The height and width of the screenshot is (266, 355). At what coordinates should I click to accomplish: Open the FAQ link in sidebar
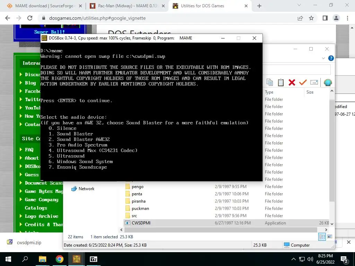29,150
